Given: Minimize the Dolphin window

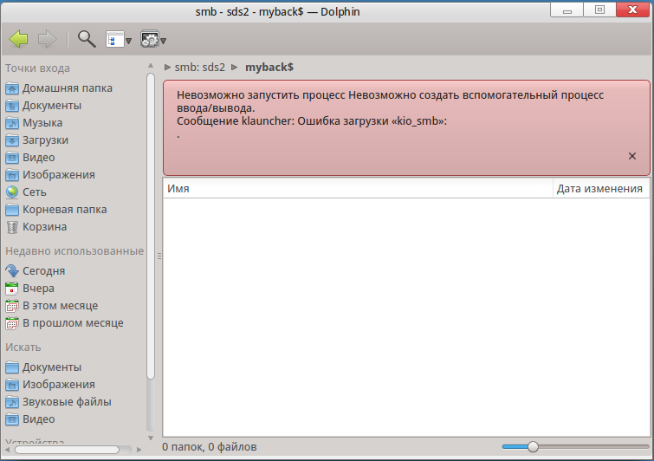Looking at the screenshot, I should point(567,10).
